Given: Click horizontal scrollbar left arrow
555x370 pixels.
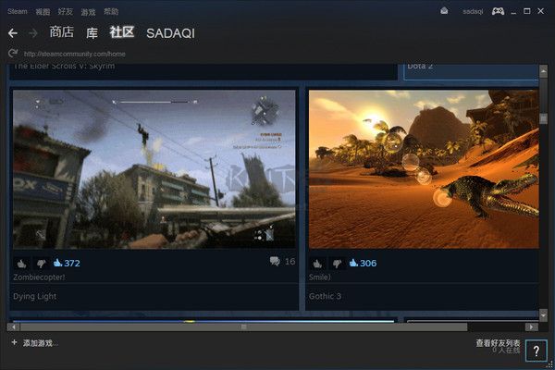Looking at the screenshot, I should coord(14,327).
